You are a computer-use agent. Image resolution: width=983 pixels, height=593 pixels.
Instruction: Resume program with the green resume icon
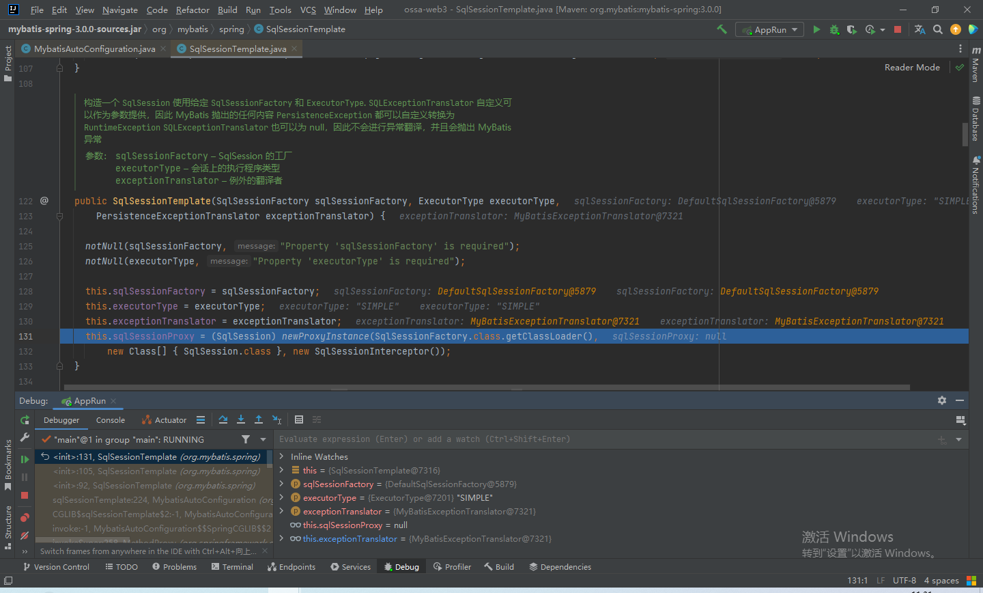pyautogui.click(x=25, y=459)
